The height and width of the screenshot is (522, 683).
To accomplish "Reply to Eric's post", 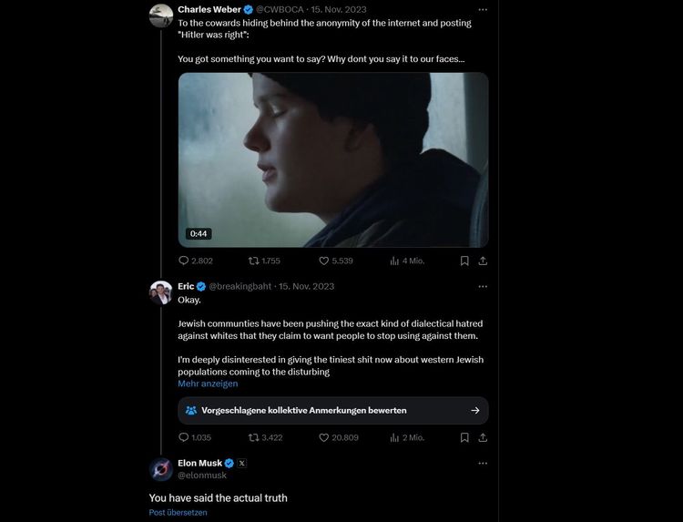I will (x=183, y=437).
